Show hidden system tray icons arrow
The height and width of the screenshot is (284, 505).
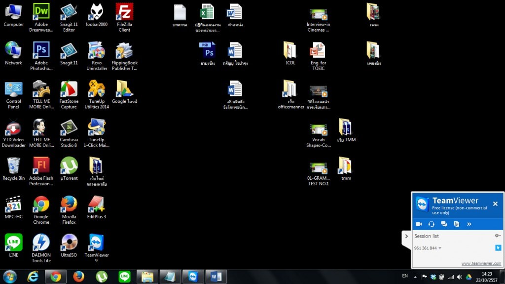pyautogui.click(x=415, y=277)
